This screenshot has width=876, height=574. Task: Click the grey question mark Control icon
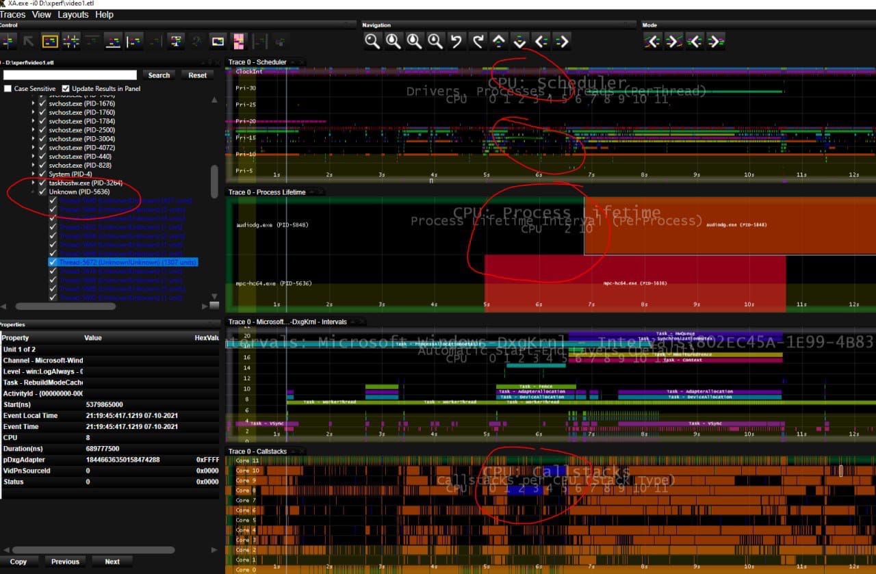click(196, 41)
